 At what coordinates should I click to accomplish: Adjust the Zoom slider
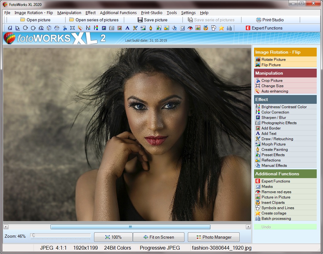tap(33, 235)
